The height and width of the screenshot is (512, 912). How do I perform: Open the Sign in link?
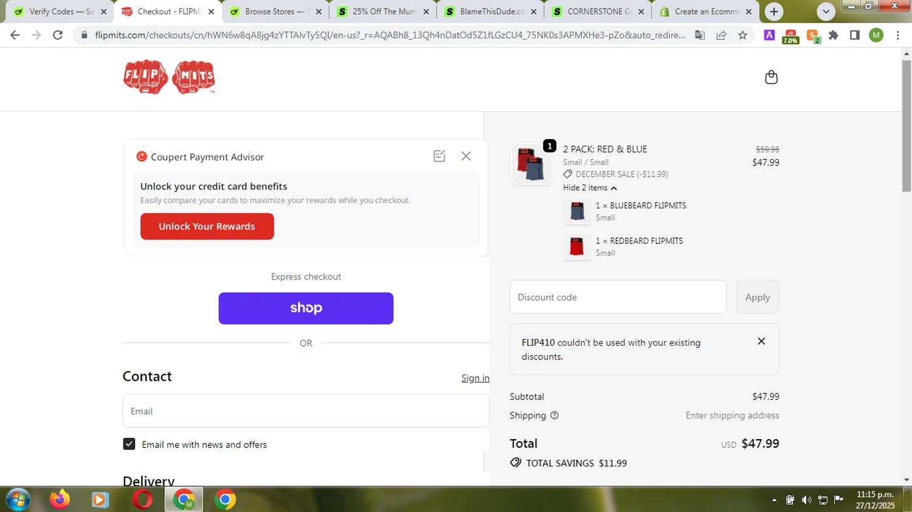(475, 378)
